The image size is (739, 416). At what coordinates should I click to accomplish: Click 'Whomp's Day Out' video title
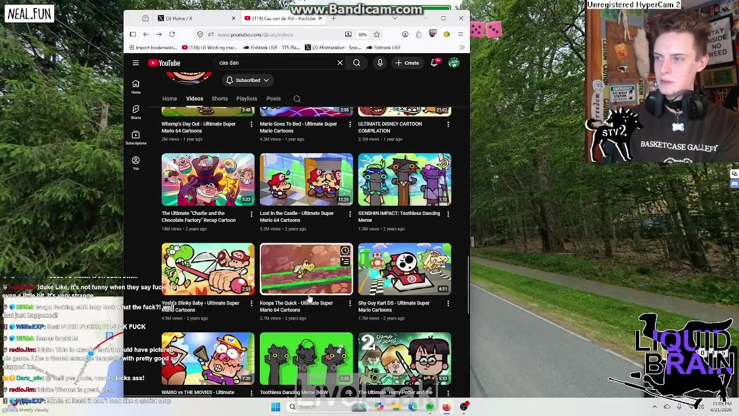[x=199, y=127]
